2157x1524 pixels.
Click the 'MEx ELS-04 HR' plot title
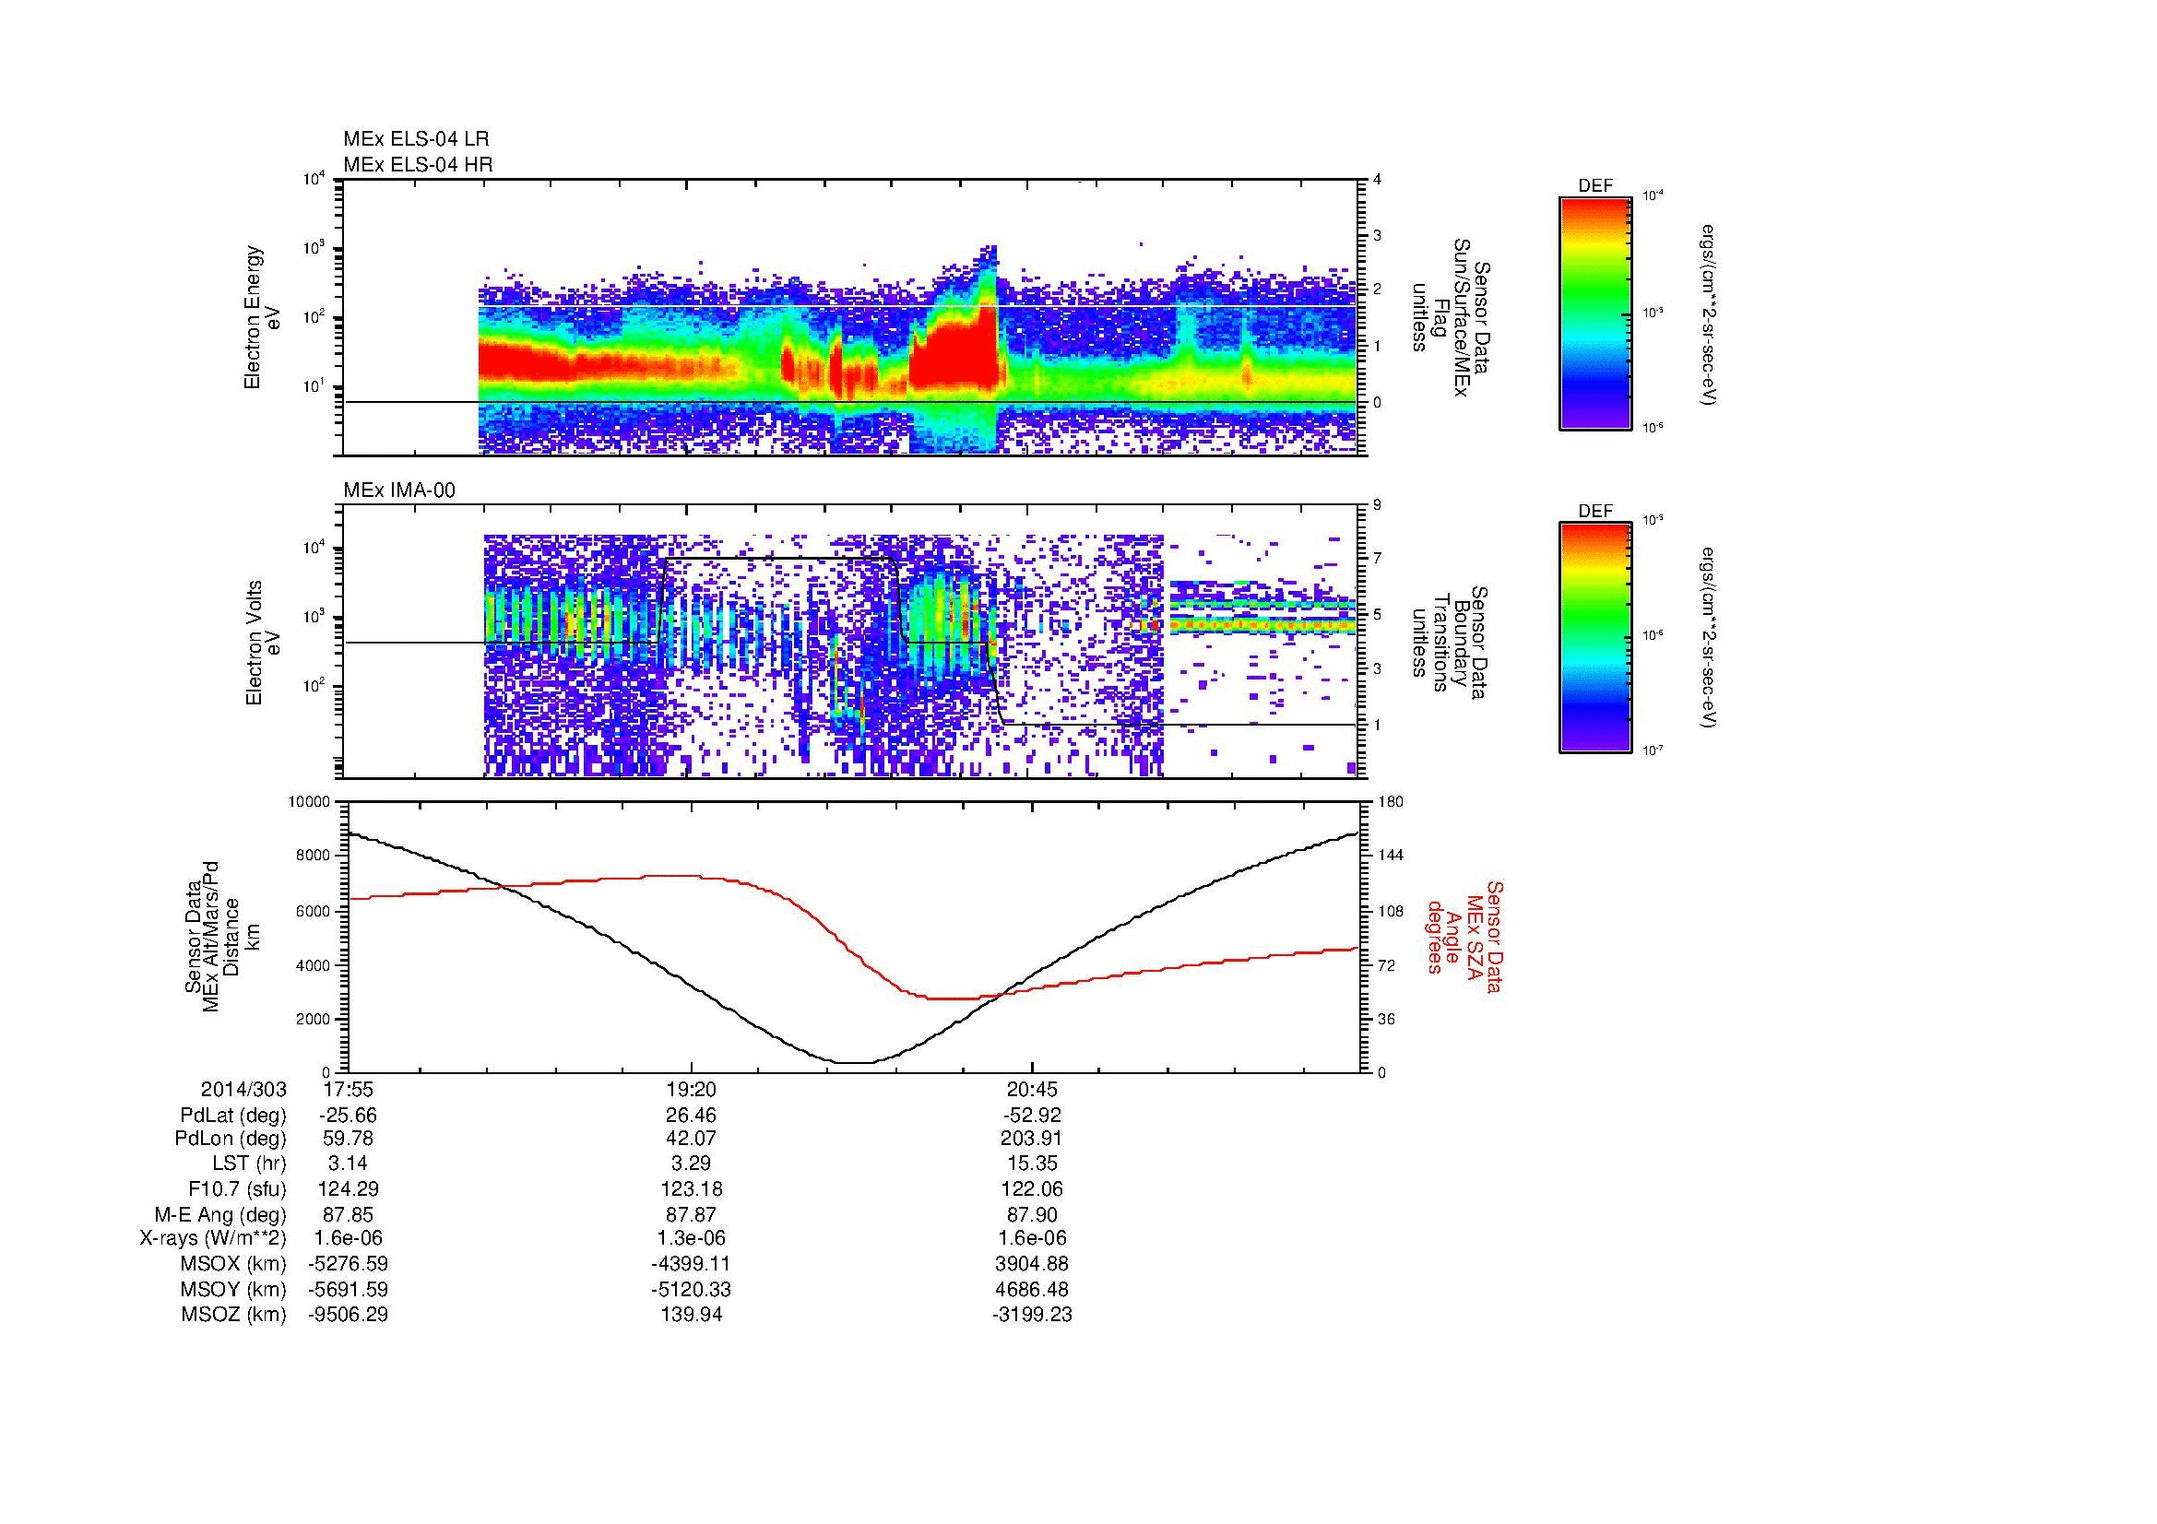click(x=417, y=164)
